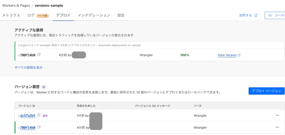Select the デプロイ tab

(x=63, y=15)
